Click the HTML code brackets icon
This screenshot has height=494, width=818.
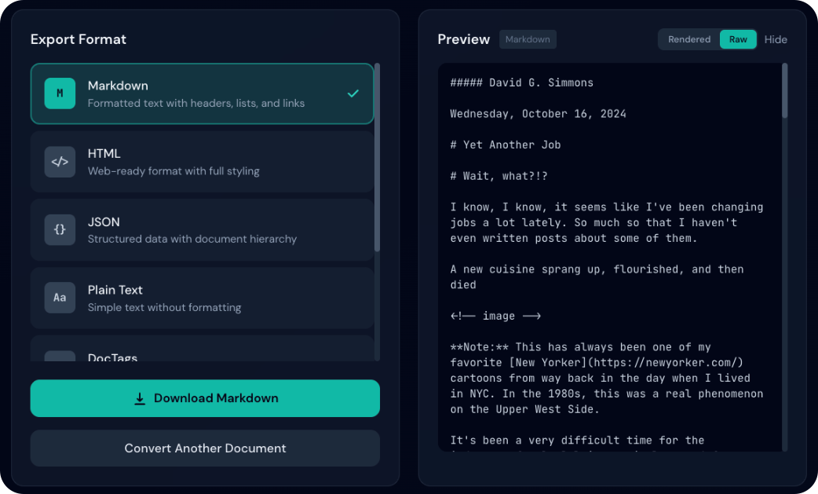[60, 162]
